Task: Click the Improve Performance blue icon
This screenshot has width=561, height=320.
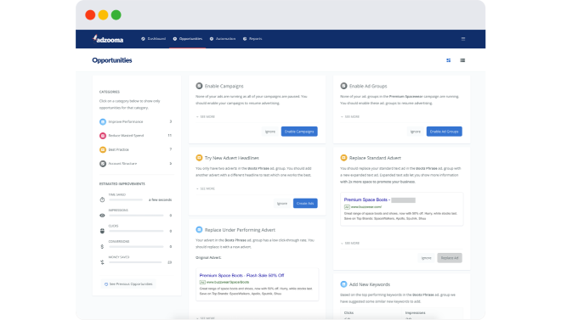Action: (x=103, y=121)
